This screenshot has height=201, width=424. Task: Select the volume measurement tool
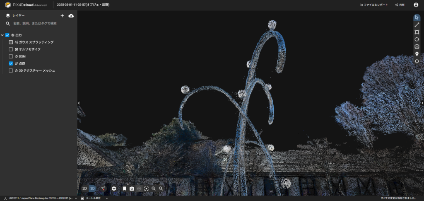(417, 46)
